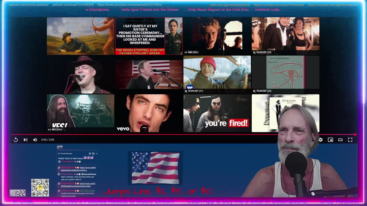Hide the pinned message with eye-slash icon
367x206 pixels.
coord(93,154)
